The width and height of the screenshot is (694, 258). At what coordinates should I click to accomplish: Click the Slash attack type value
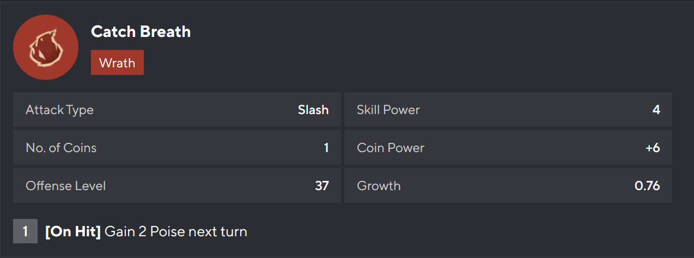313,110
